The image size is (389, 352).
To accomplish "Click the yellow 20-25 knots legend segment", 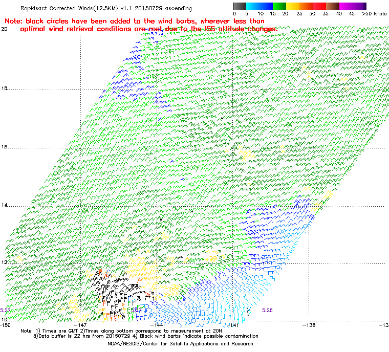I will [x=293, y=6].
